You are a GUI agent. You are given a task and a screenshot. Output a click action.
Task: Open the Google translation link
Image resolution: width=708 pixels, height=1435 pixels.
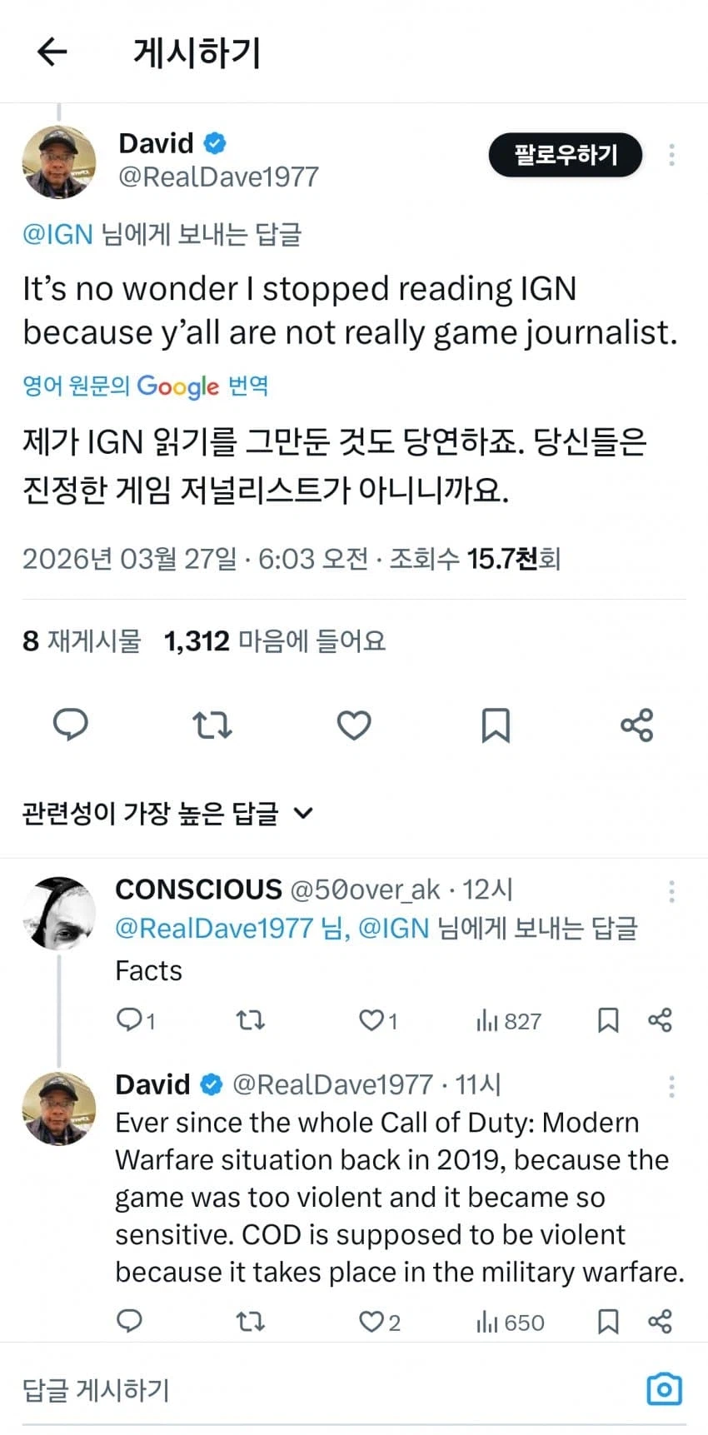coord(146,386)
